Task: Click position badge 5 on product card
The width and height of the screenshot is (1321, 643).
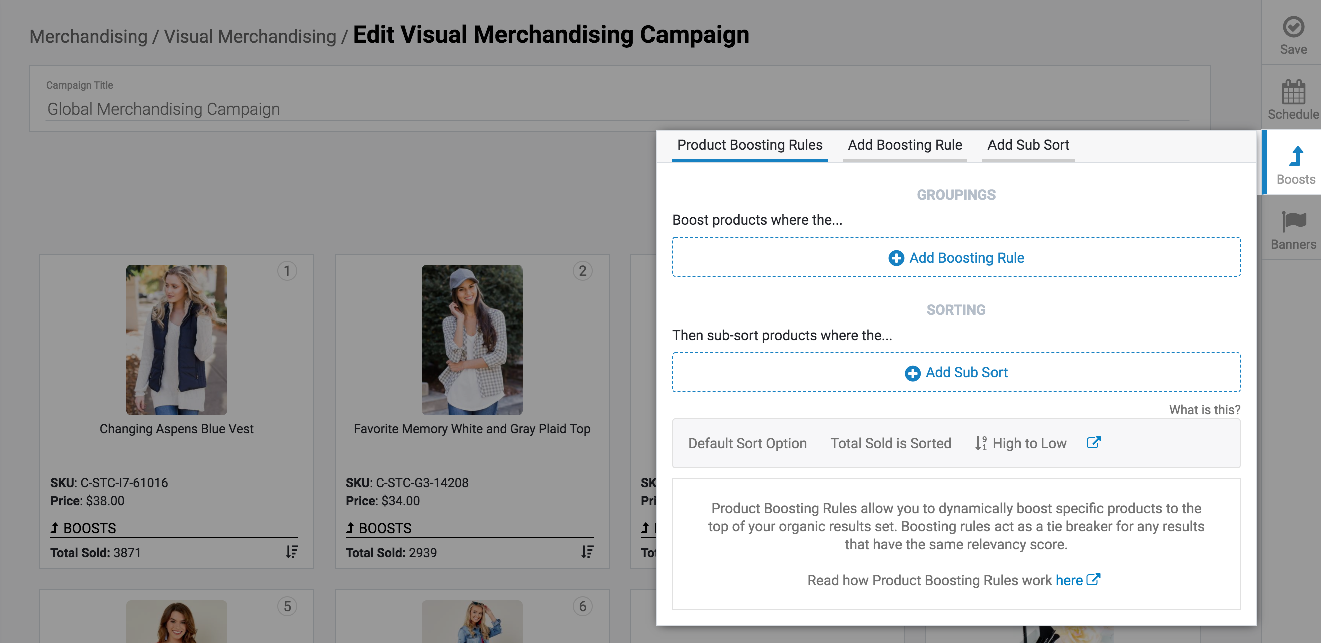Action: [x=287, y=606]
